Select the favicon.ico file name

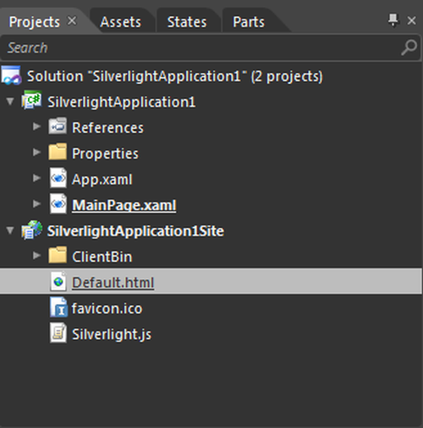(107, 308)
